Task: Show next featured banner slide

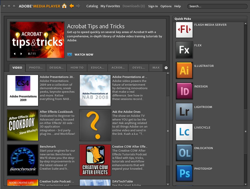Action: click(x=21, y=54)
